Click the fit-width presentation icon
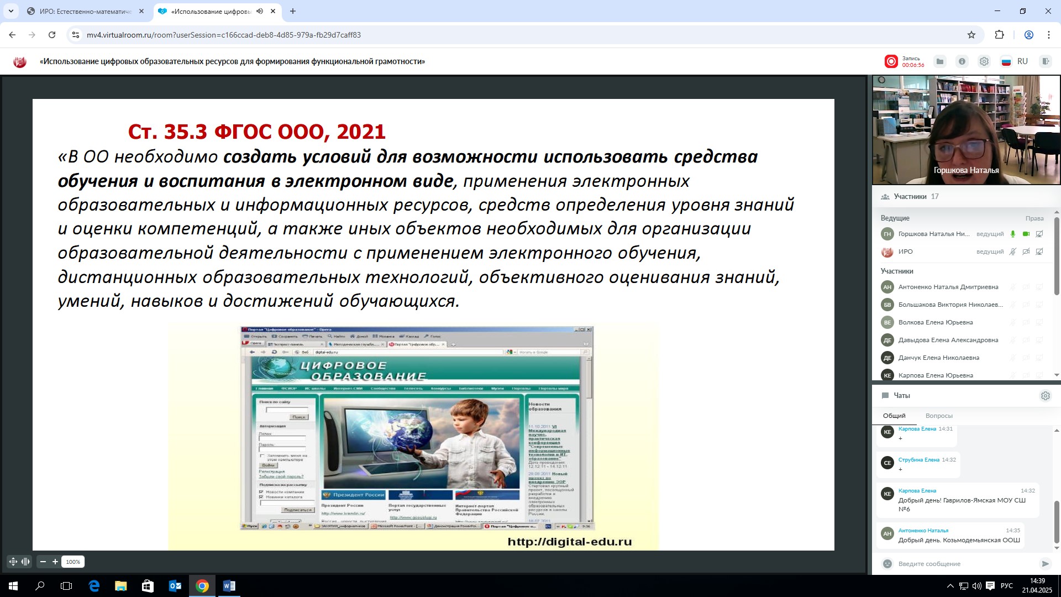 pos(25,562)
